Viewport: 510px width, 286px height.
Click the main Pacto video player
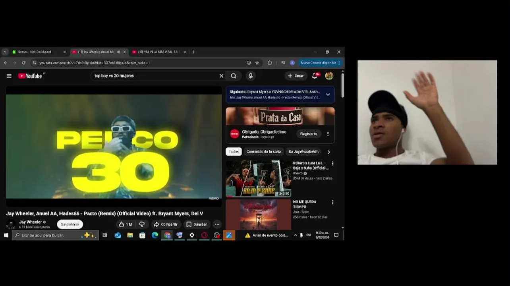coord(114,146)
